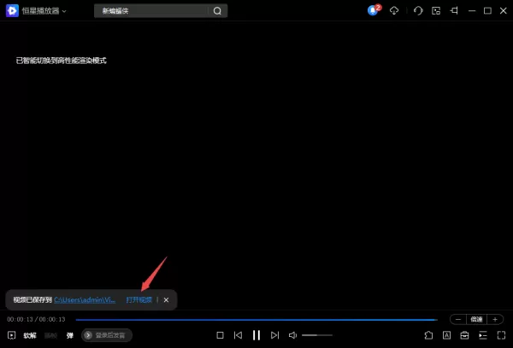Open the subtitle settings A icon
The width and height of the screenshot is (513, 348).
(446, 335)
